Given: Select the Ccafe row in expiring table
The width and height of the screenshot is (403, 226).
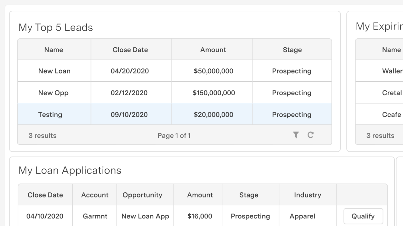Looking at the screenshot, I should tap(392, 115).
